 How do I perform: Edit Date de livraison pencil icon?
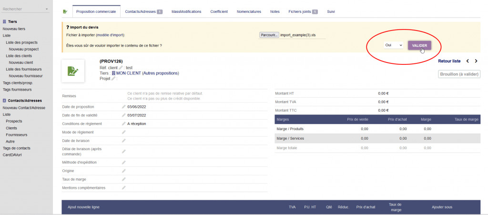tap(123, 141)
